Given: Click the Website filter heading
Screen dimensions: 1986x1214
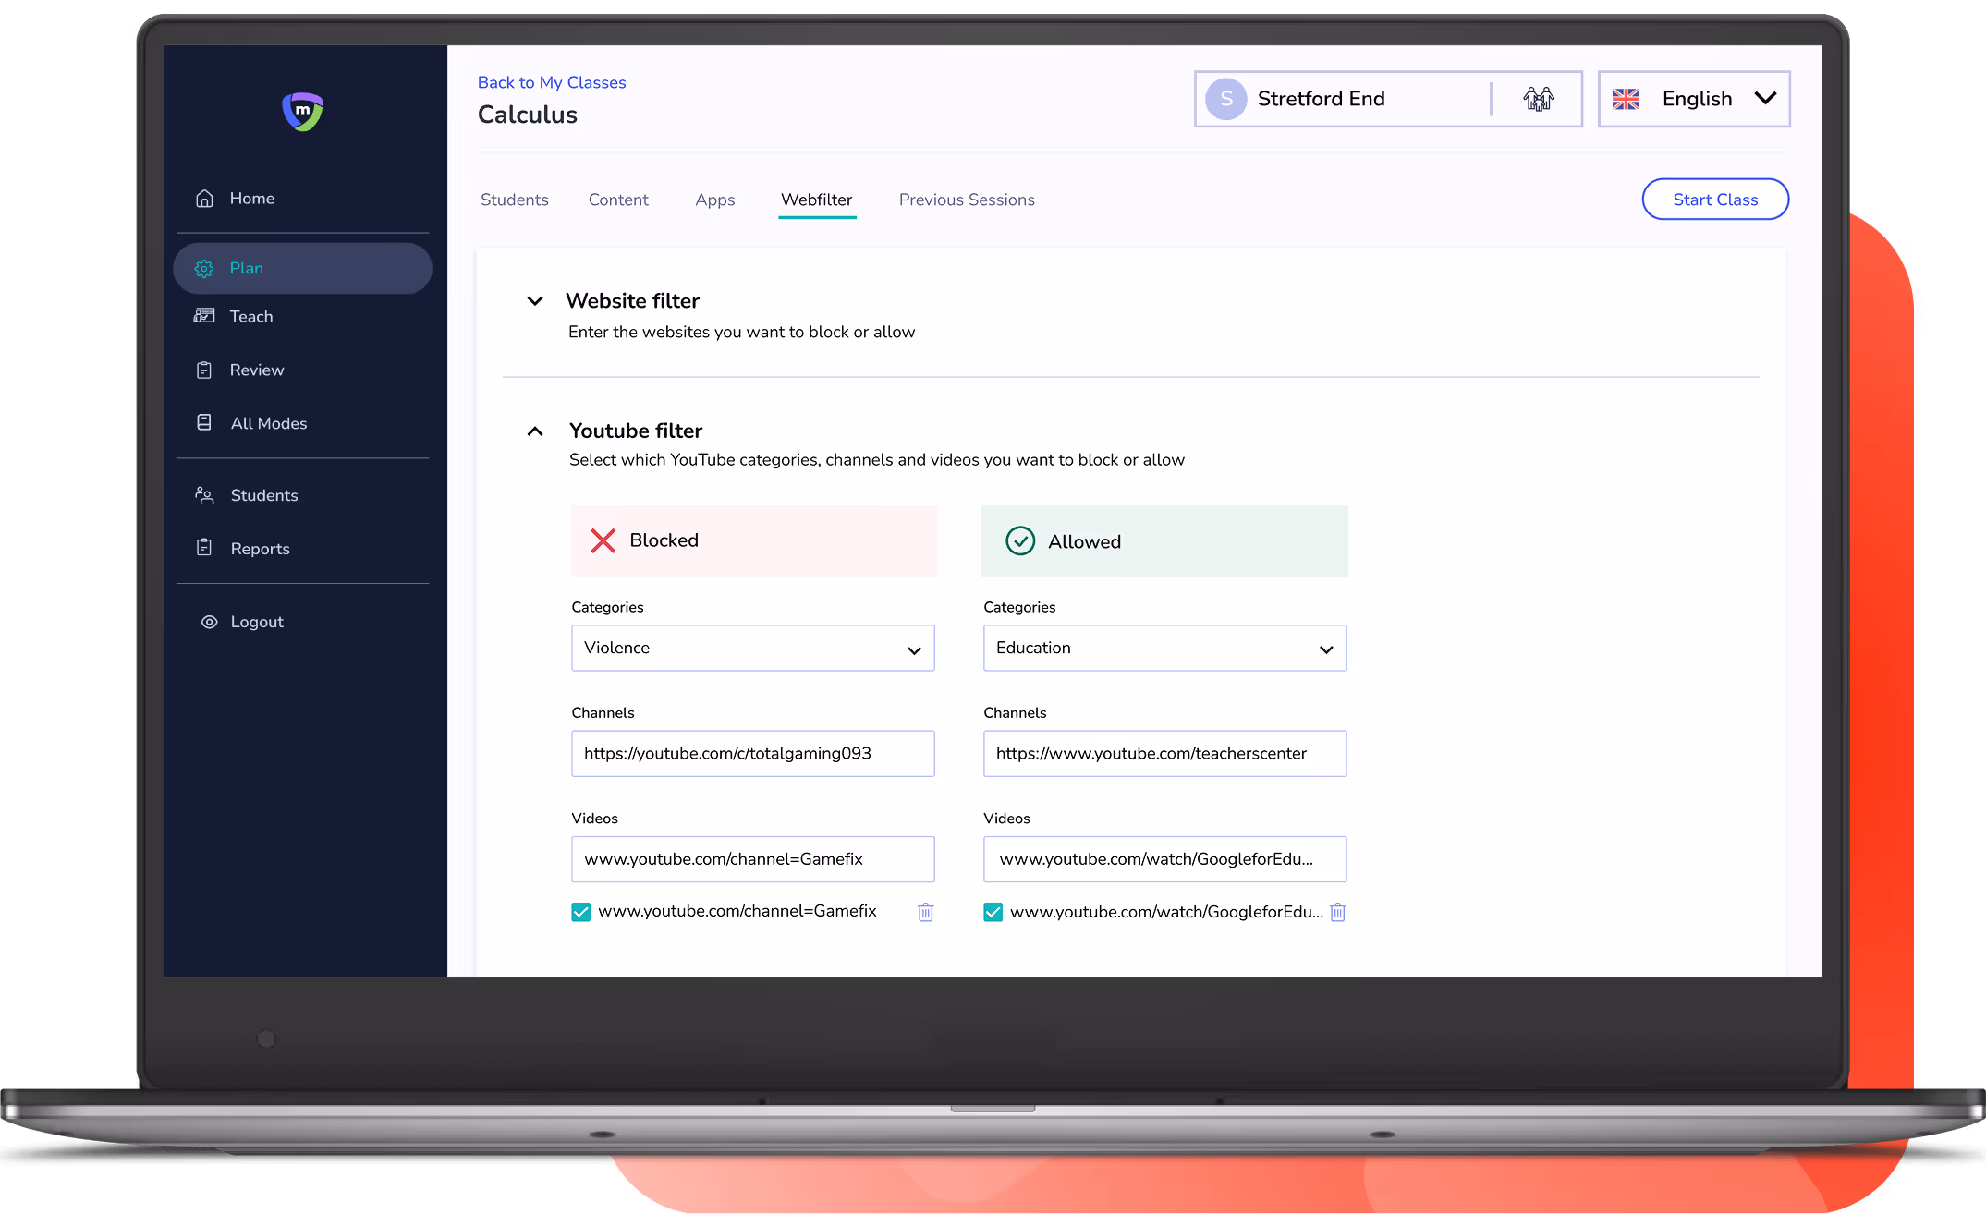Looking at the screenshot, I should point(632,301).
